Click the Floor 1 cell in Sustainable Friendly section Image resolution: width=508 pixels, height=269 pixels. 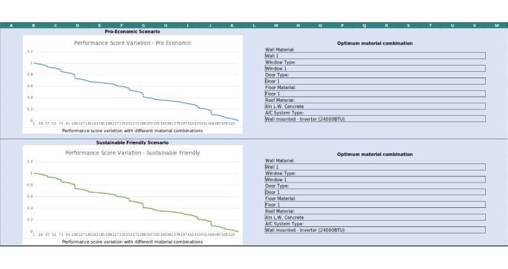[375, 205]
